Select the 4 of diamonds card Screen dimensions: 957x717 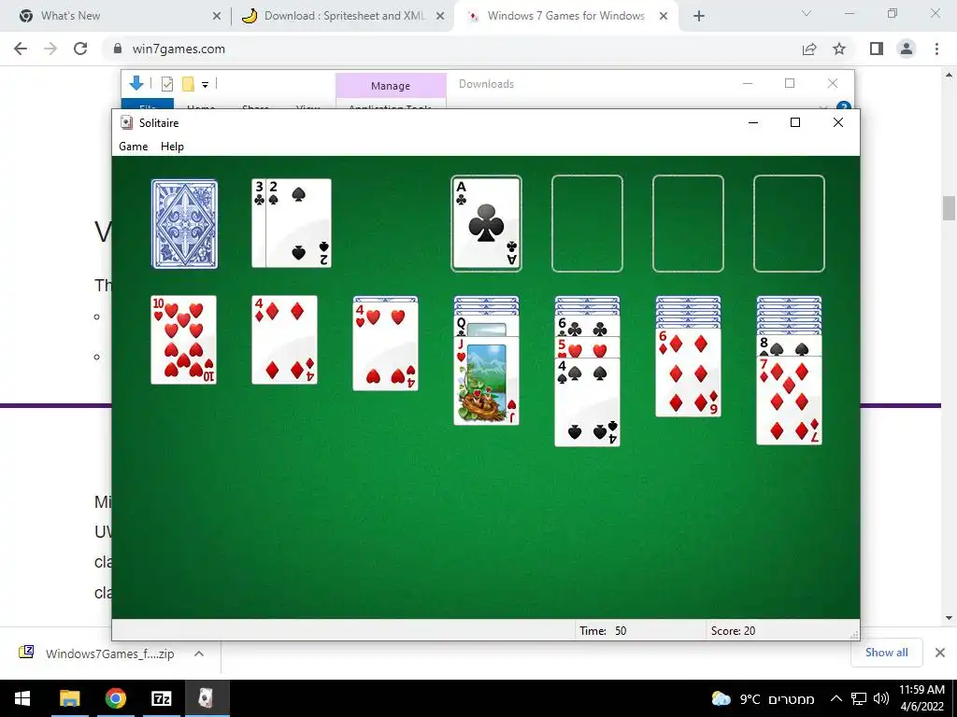(x=284, y=340)
